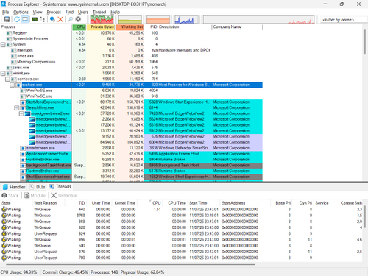The width and height of the screenshot is (368, 276).
Task: Open the Help menu
Action: point(115,12)
